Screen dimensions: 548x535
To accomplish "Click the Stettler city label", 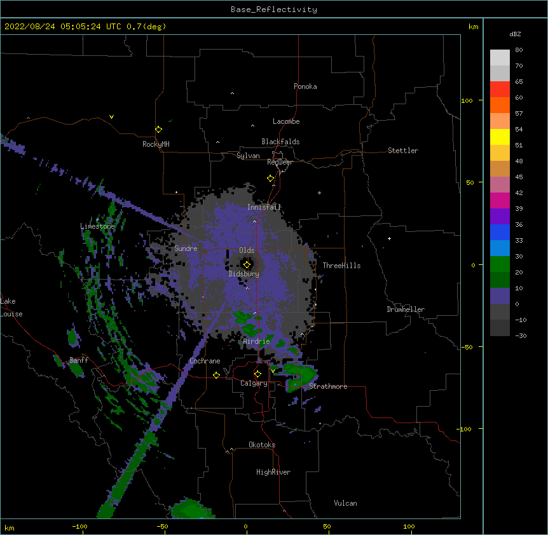I will 403,151.
